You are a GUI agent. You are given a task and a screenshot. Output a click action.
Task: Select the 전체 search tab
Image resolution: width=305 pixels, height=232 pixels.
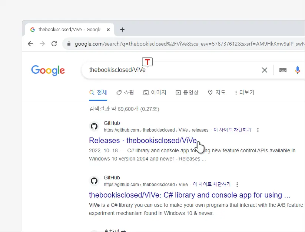(x=98, y=93)
